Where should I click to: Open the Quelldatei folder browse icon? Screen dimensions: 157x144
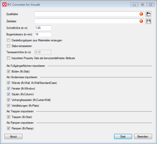149,14
